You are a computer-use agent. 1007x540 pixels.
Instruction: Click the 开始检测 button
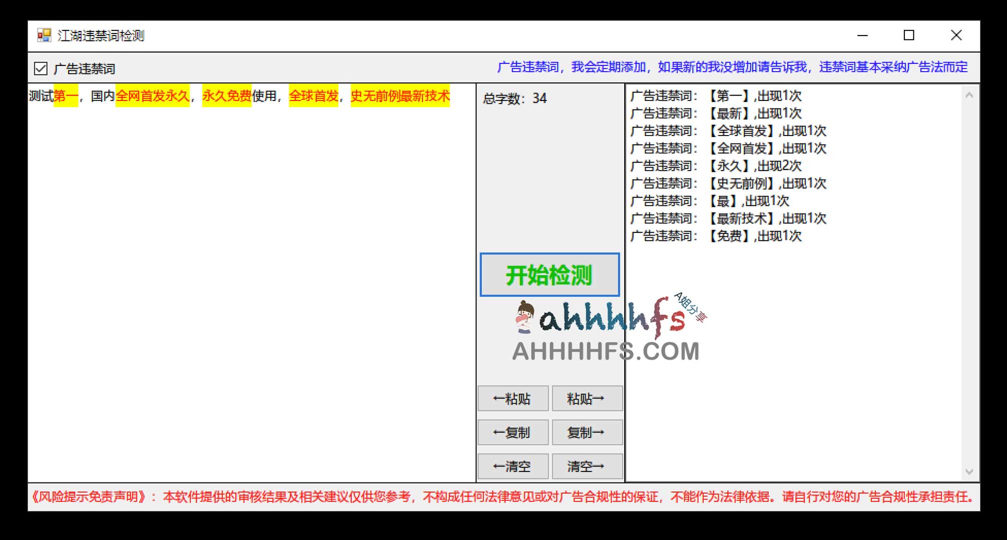pyautogui.click(x=549, y=274)
